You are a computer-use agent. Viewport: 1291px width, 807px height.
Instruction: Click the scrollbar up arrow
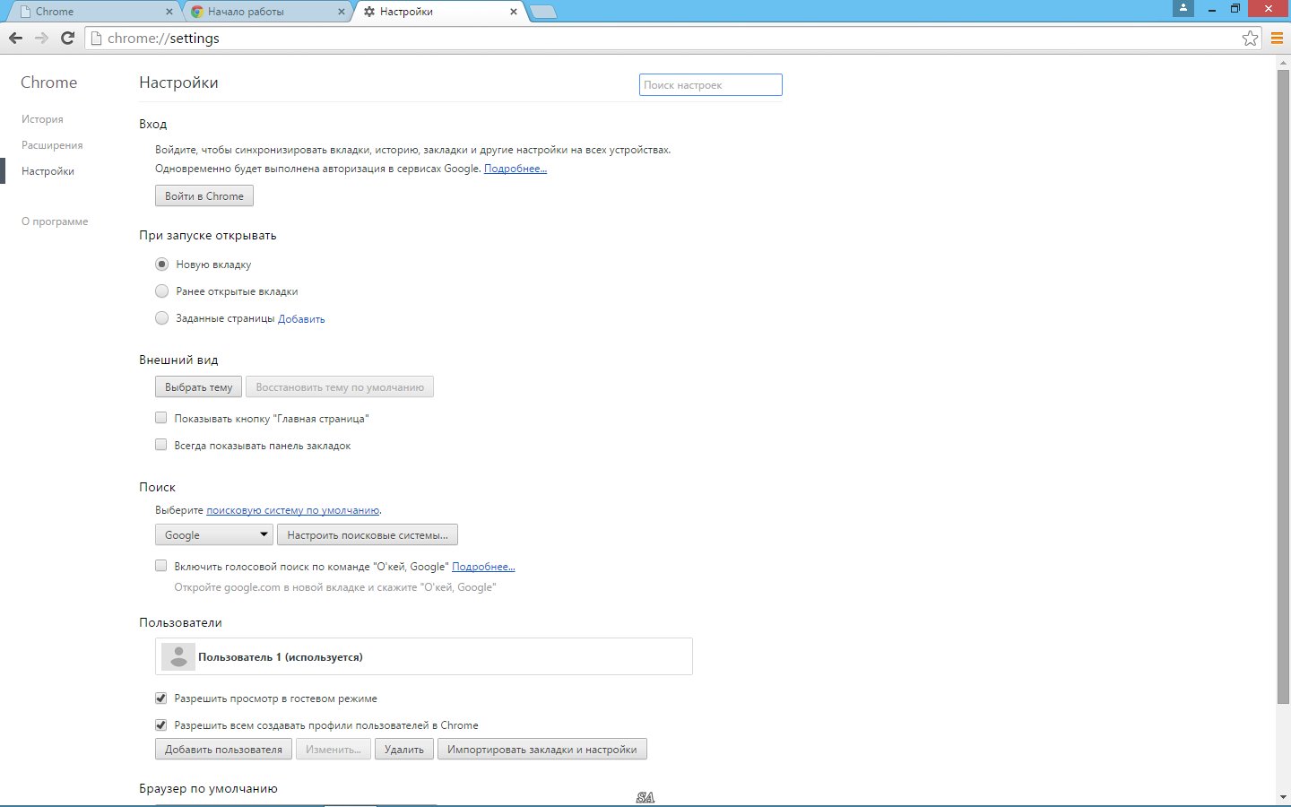pyautogui.click(x=1283, y=62)
